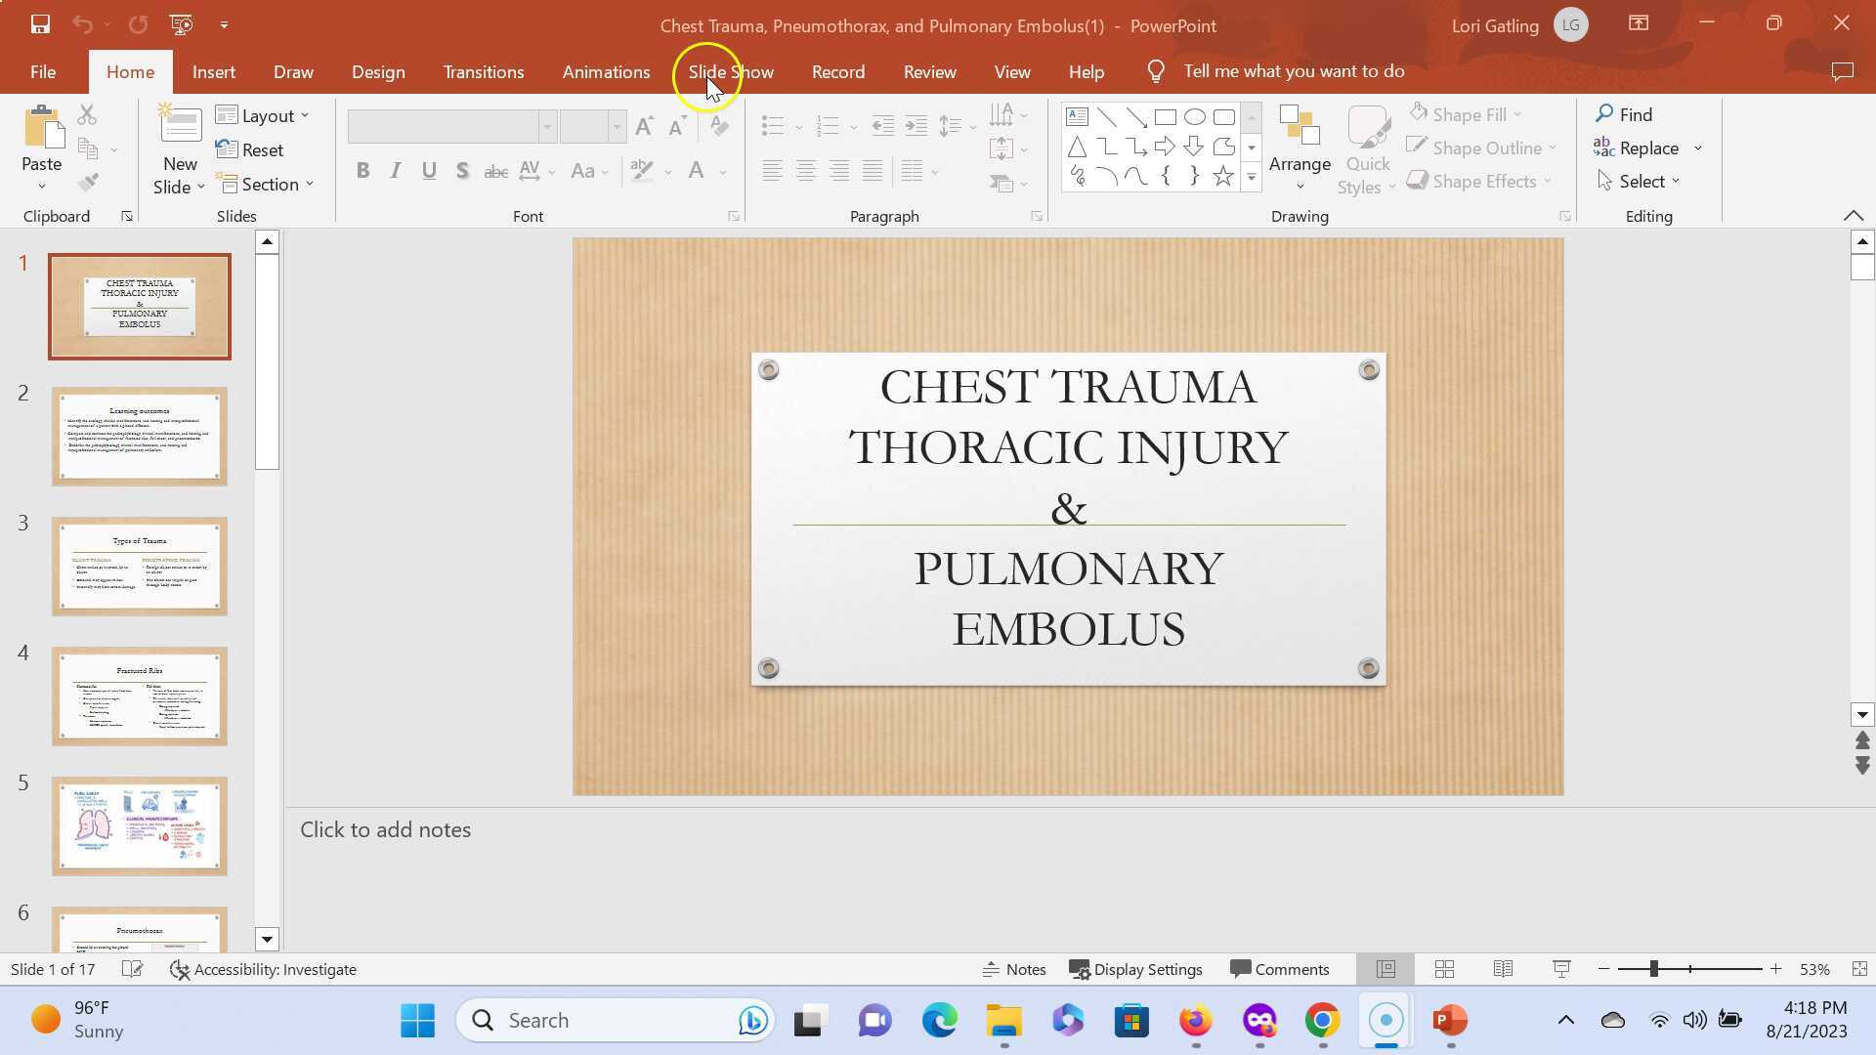Open Replace in the Editing group
The height and width of the screenshot is (1055, 1876).
pyautogui.click(x=1647, y=148)
